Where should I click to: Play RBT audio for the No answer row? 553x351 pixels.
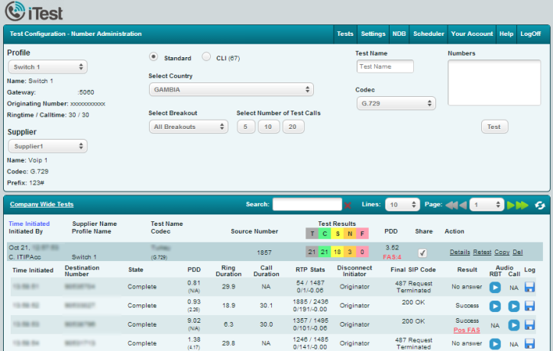pyautogui.click(x=495, y=287)
